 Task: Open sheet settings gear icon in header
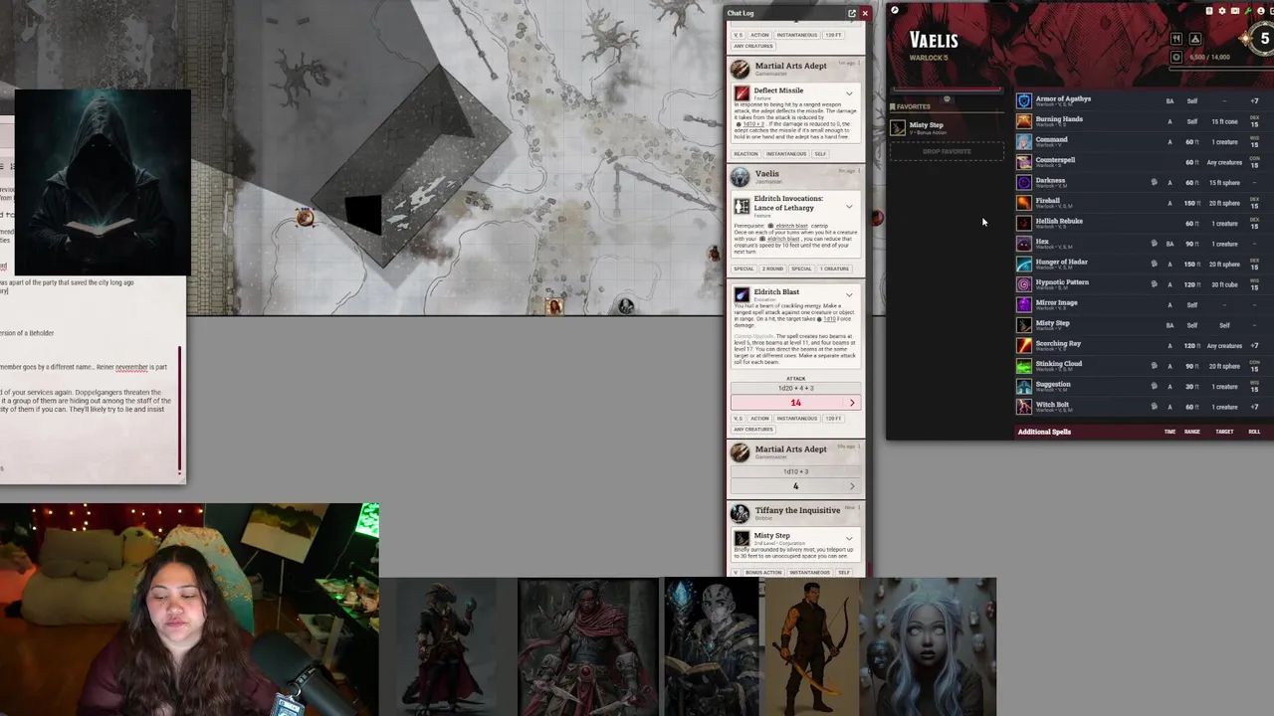pyautogui.click(x=1222, y=11)
